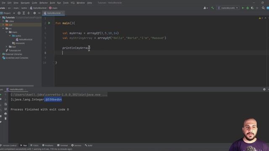269x151 pixels.
Task: Toggle soft-wrap in Run console
Action: click(x=5, y=104)
